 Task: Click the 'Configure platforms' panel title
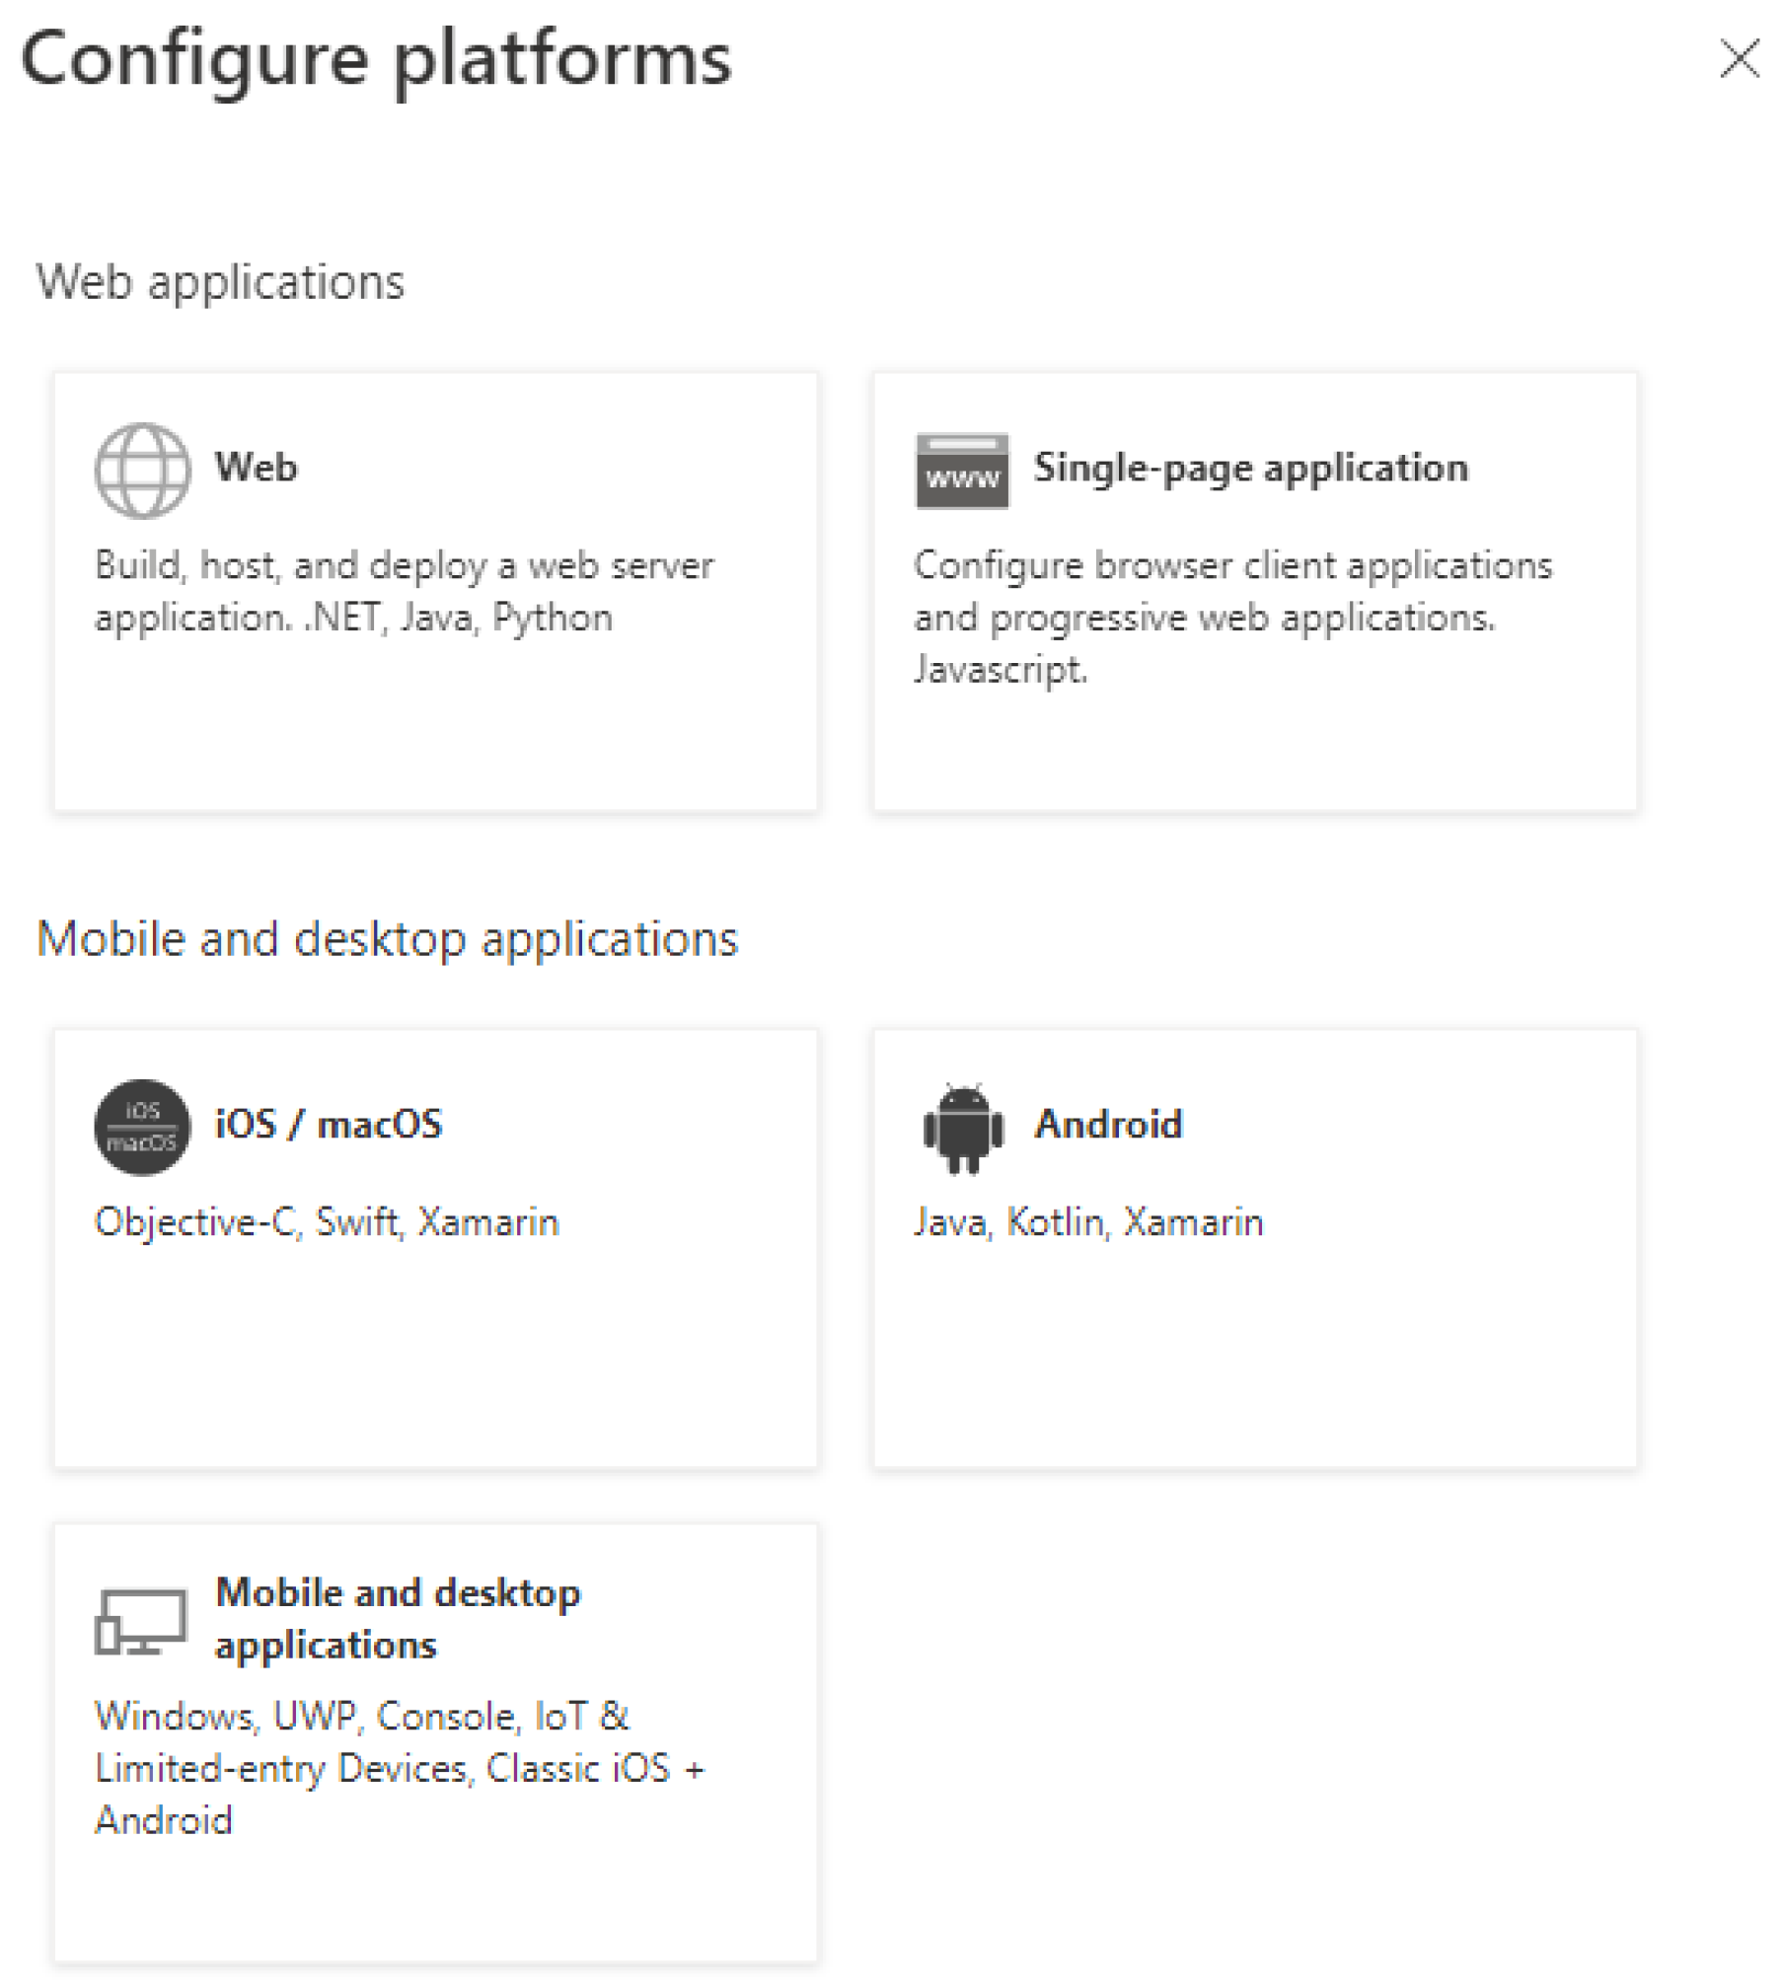(x=376, y=60)
